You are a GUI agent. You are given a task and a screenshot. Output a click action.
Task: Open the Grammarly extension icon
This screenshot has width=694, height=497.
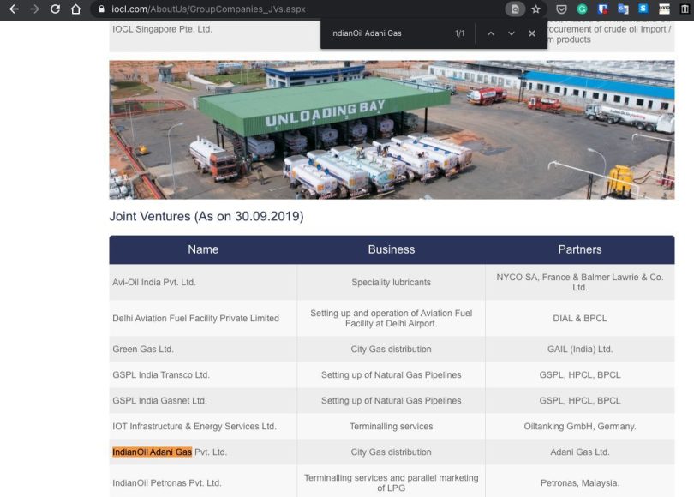click(582, 9)
